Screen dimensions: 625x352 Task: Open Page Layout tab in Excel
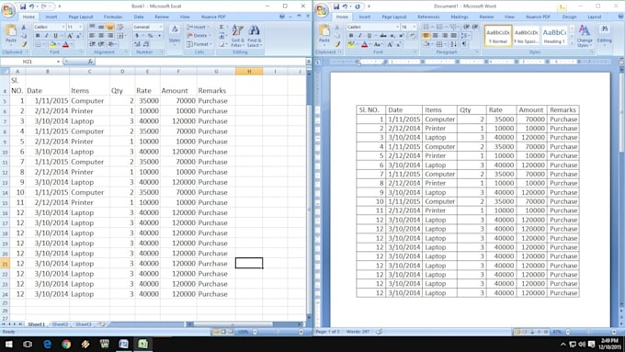coord(81,17)
